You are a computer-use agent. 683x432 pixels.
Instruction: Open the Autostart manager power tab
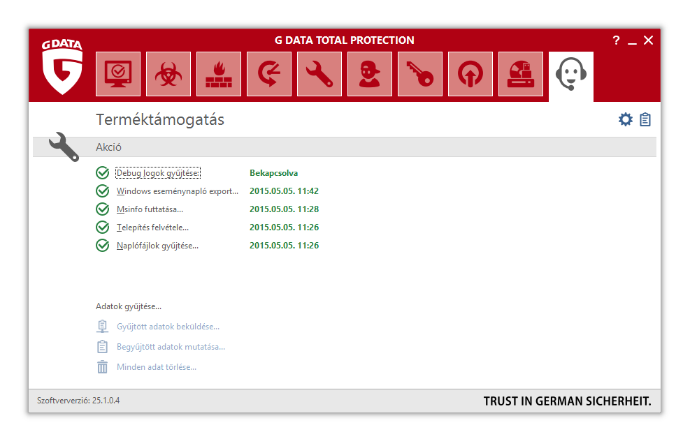[x=470, y=74]
